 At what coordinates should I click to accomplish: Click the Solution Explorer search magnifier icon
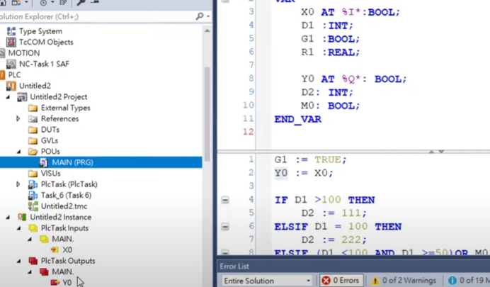199,16
